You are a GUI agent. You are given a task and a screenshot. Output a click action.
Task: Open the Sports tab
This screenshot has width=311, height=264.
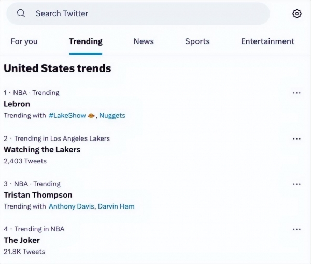[197, 41]
